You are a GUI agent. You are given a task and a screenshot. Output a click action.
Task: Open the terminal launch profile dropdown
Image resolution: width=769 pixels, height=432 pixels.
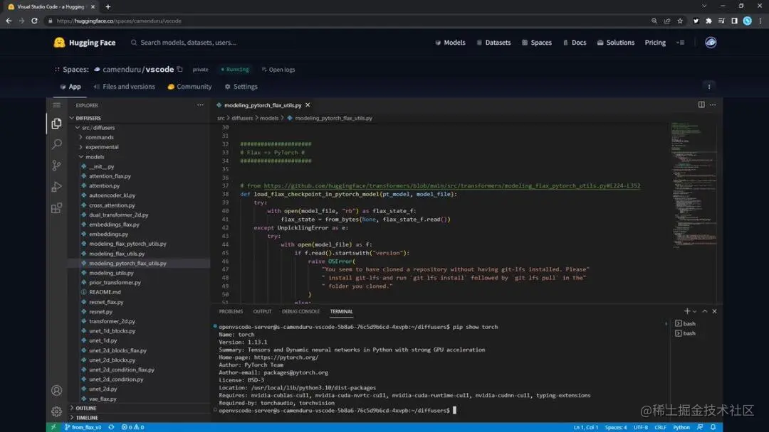click(x=694, y=312)
